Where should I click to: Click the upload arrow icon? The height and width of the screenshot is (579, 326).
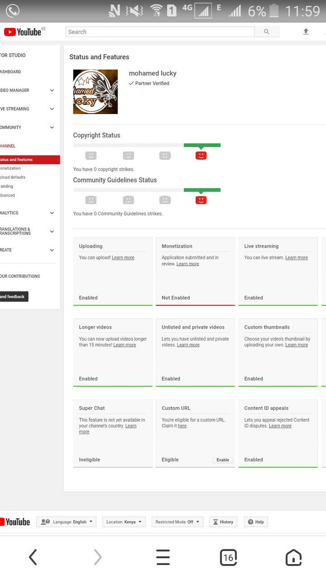(306, 31)
